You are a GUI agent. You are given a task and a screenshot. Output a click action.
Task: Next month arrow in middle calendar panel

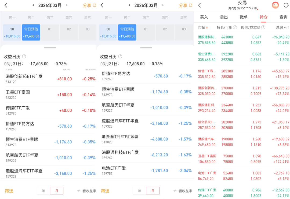coord(163,5)
